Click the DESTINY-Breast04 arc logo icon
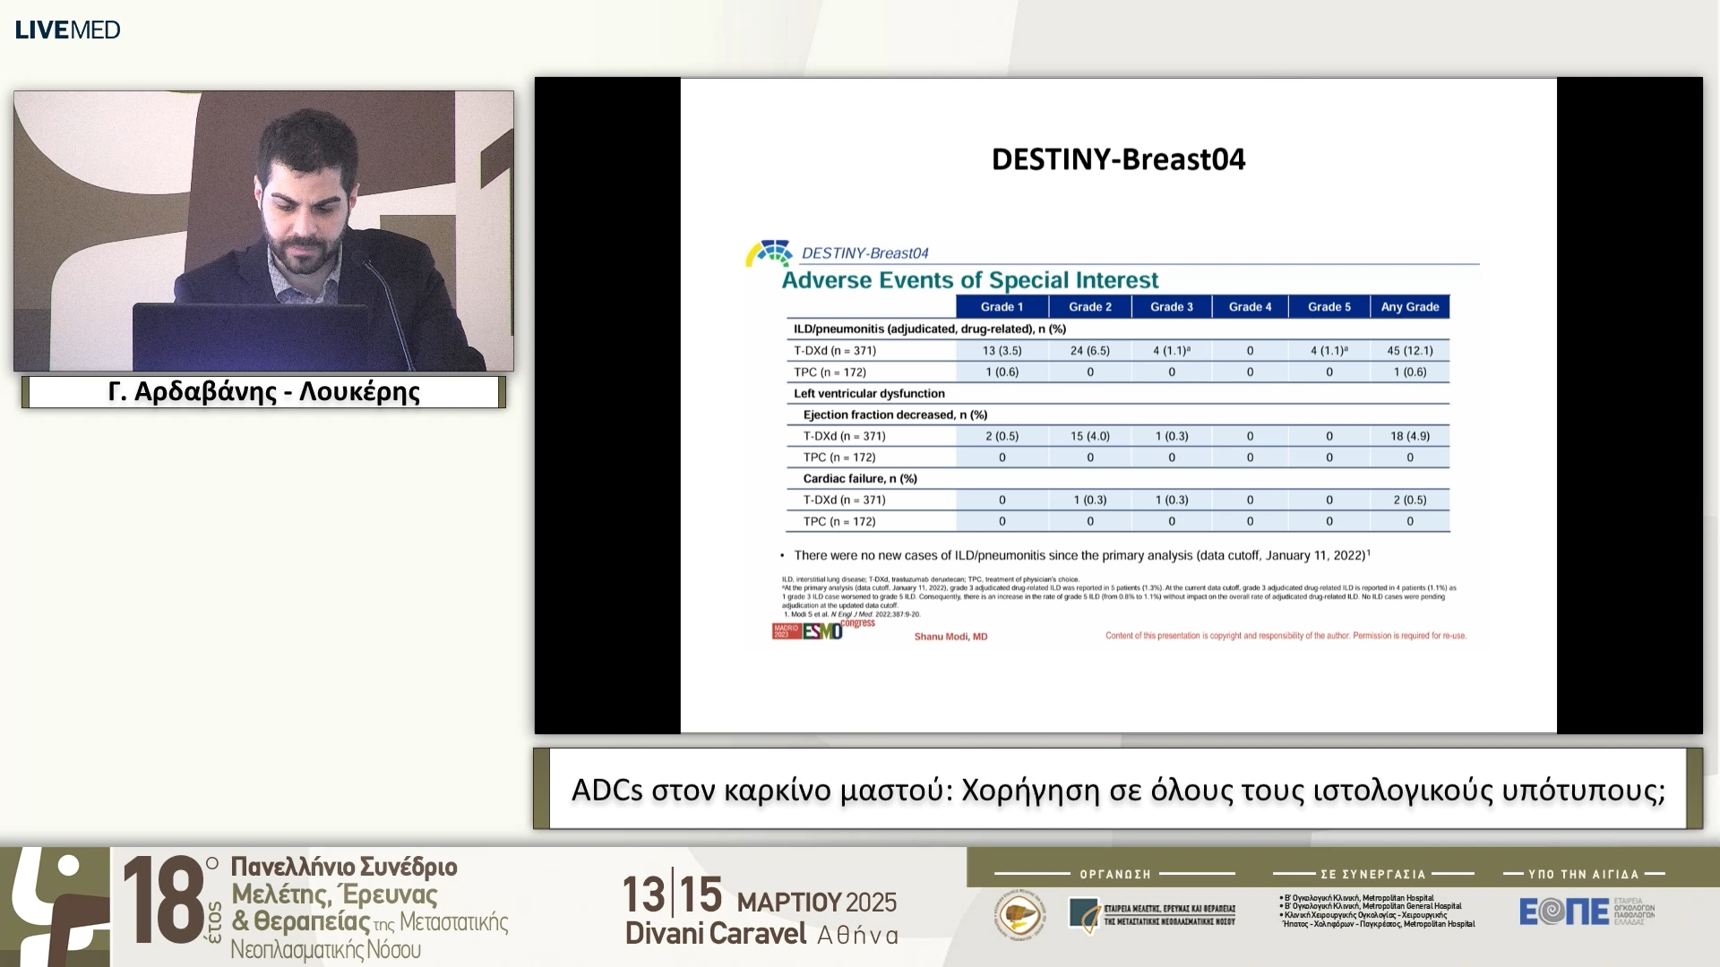 click(770, 253)
